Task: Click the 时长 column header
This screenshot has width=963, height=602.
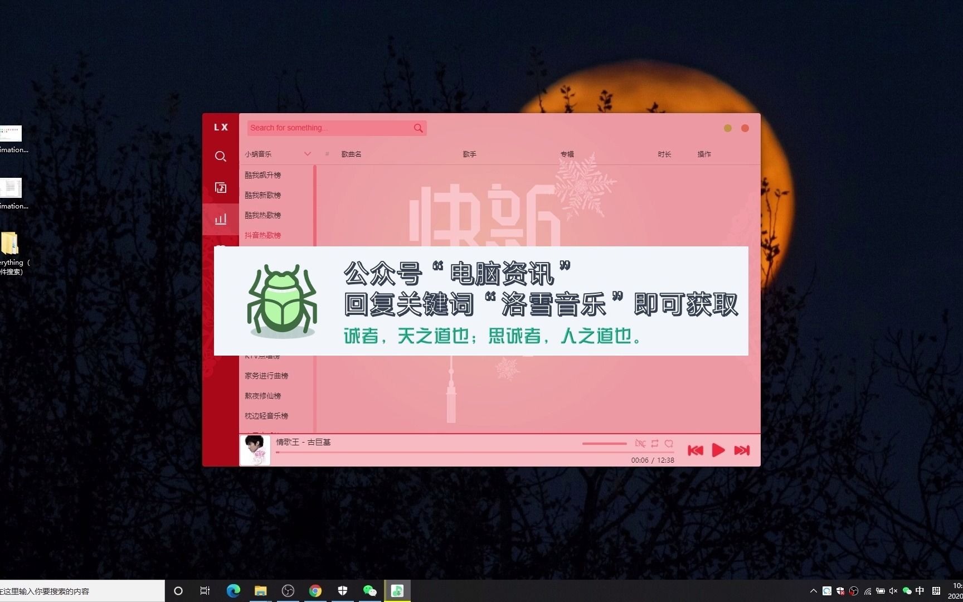Action: point(664,154)
